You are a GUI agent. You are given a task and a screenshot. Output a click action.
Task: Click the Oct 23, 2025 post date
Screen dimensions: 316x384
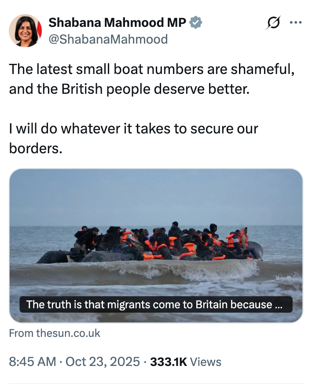click(x=102, y=362)
